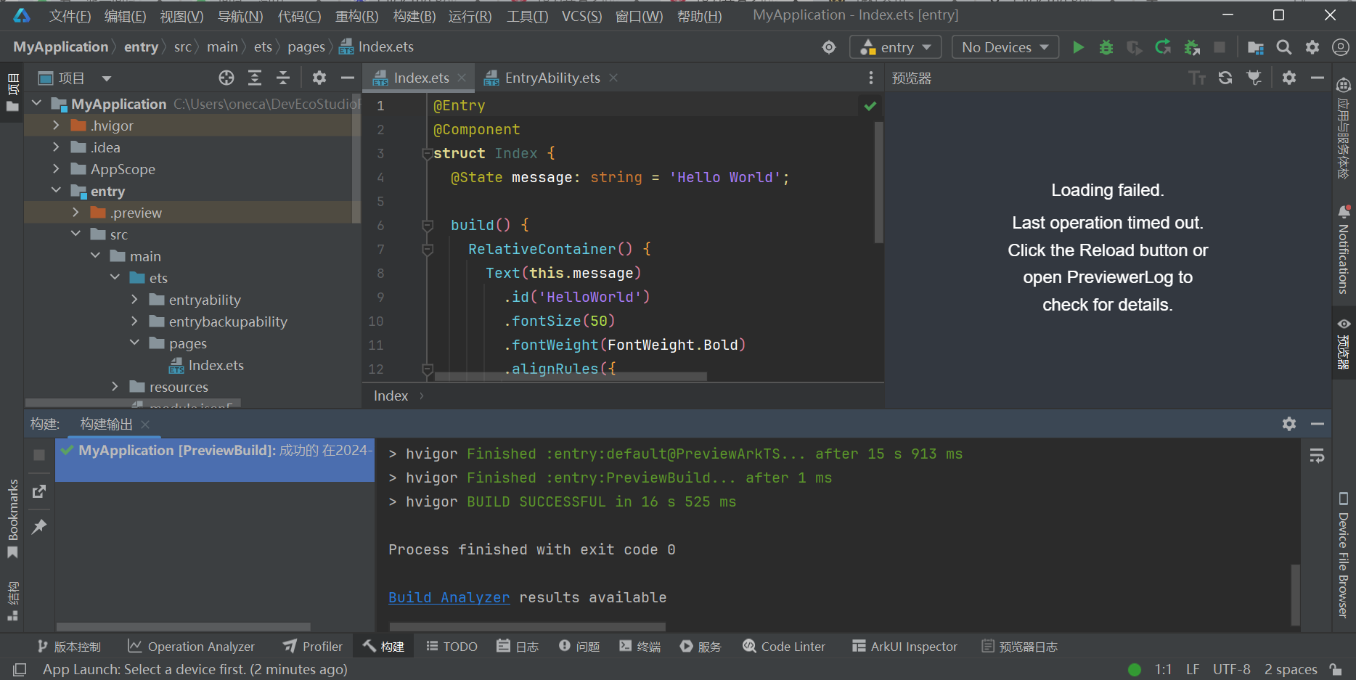Image resolution: width=1356 pixels, height=680 pixels.
Task: Open ArkUI Inspector tool window
Action: point(905,647)
